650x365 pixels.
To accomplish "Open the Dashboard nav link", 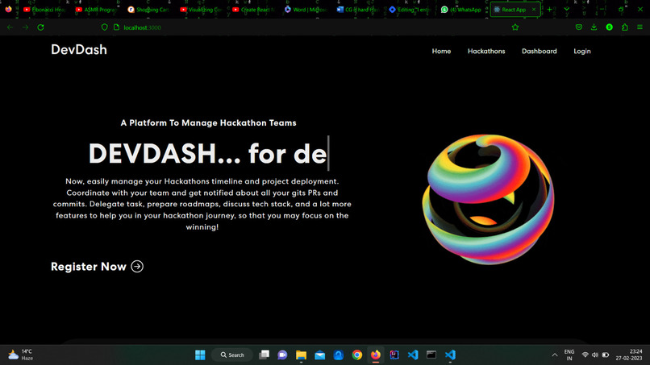I will click(x=539, y=51).
